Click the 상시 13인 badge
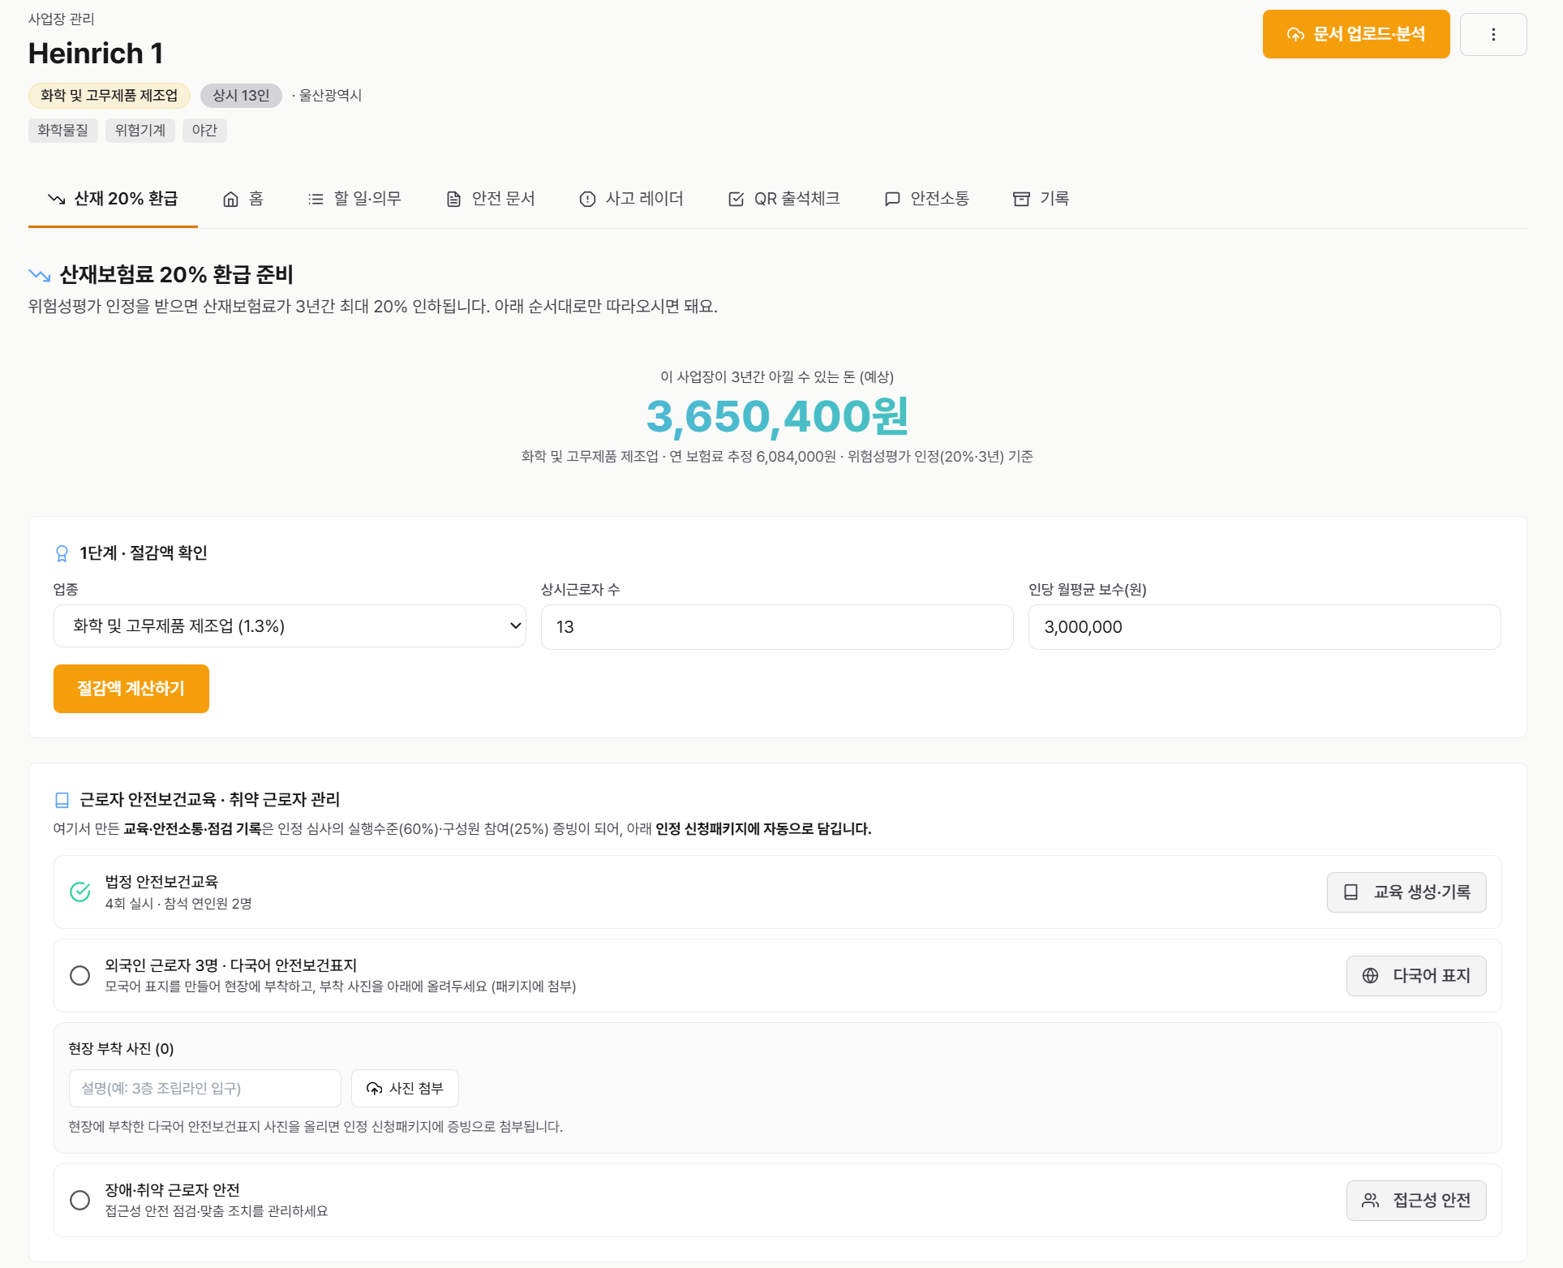This screenshot has width=1563, height=1268. click(x=241, y=96)
